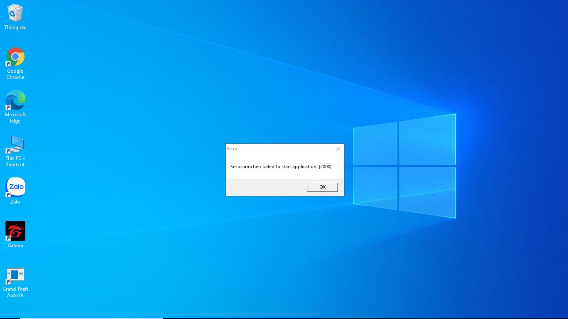Click the SecuLauncher failed to start message
Viewport: 568px width, 319px height.
coord(281,167)
